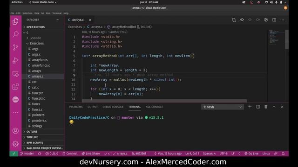Close the terminal panel
This screenshot has height=167, width=298.
pos(282,107)
